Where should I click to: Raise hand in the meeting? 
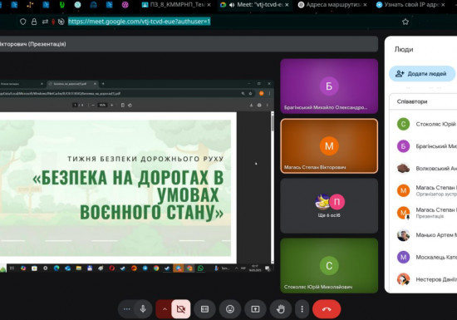(x=280, y=309)
